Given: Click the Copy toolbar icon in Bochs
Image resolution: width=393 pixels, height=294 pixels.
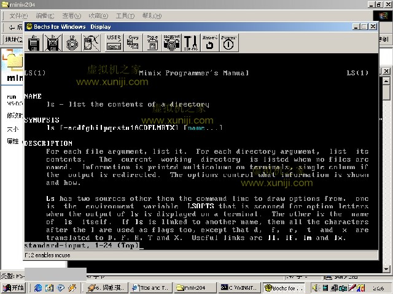Looking at the screenshot, I should pos(133,43).
